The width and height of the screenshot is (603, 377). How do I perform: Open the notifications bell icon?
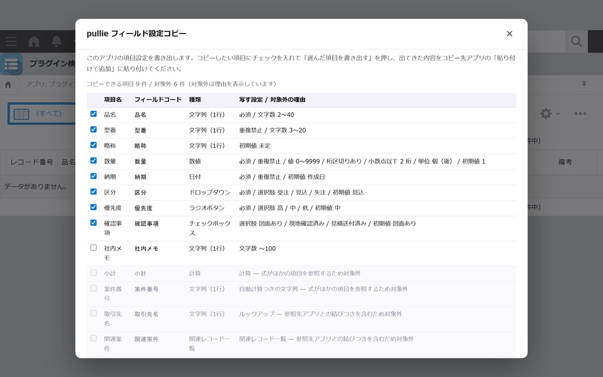tap(57, 41)
